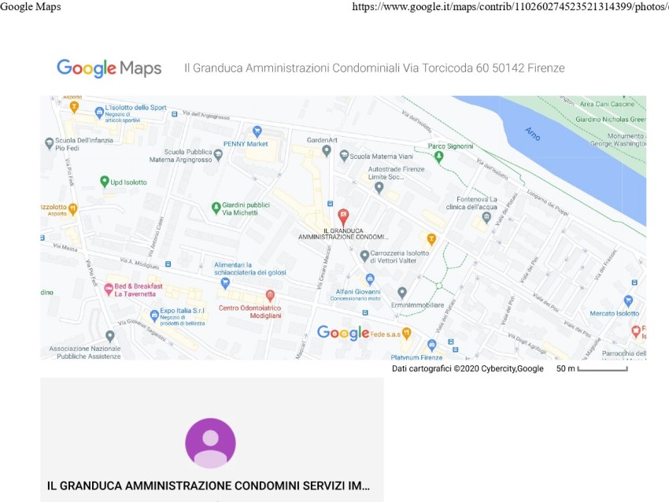Open the Upd Isolotto green pin
The height and width of the screenshot is (502, 669).
[x=104, y=182]
